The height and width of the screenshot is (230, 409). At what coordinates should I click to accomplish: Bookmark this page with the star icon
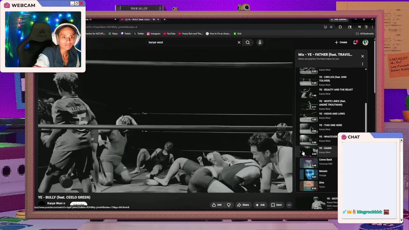tap(331, 27)
